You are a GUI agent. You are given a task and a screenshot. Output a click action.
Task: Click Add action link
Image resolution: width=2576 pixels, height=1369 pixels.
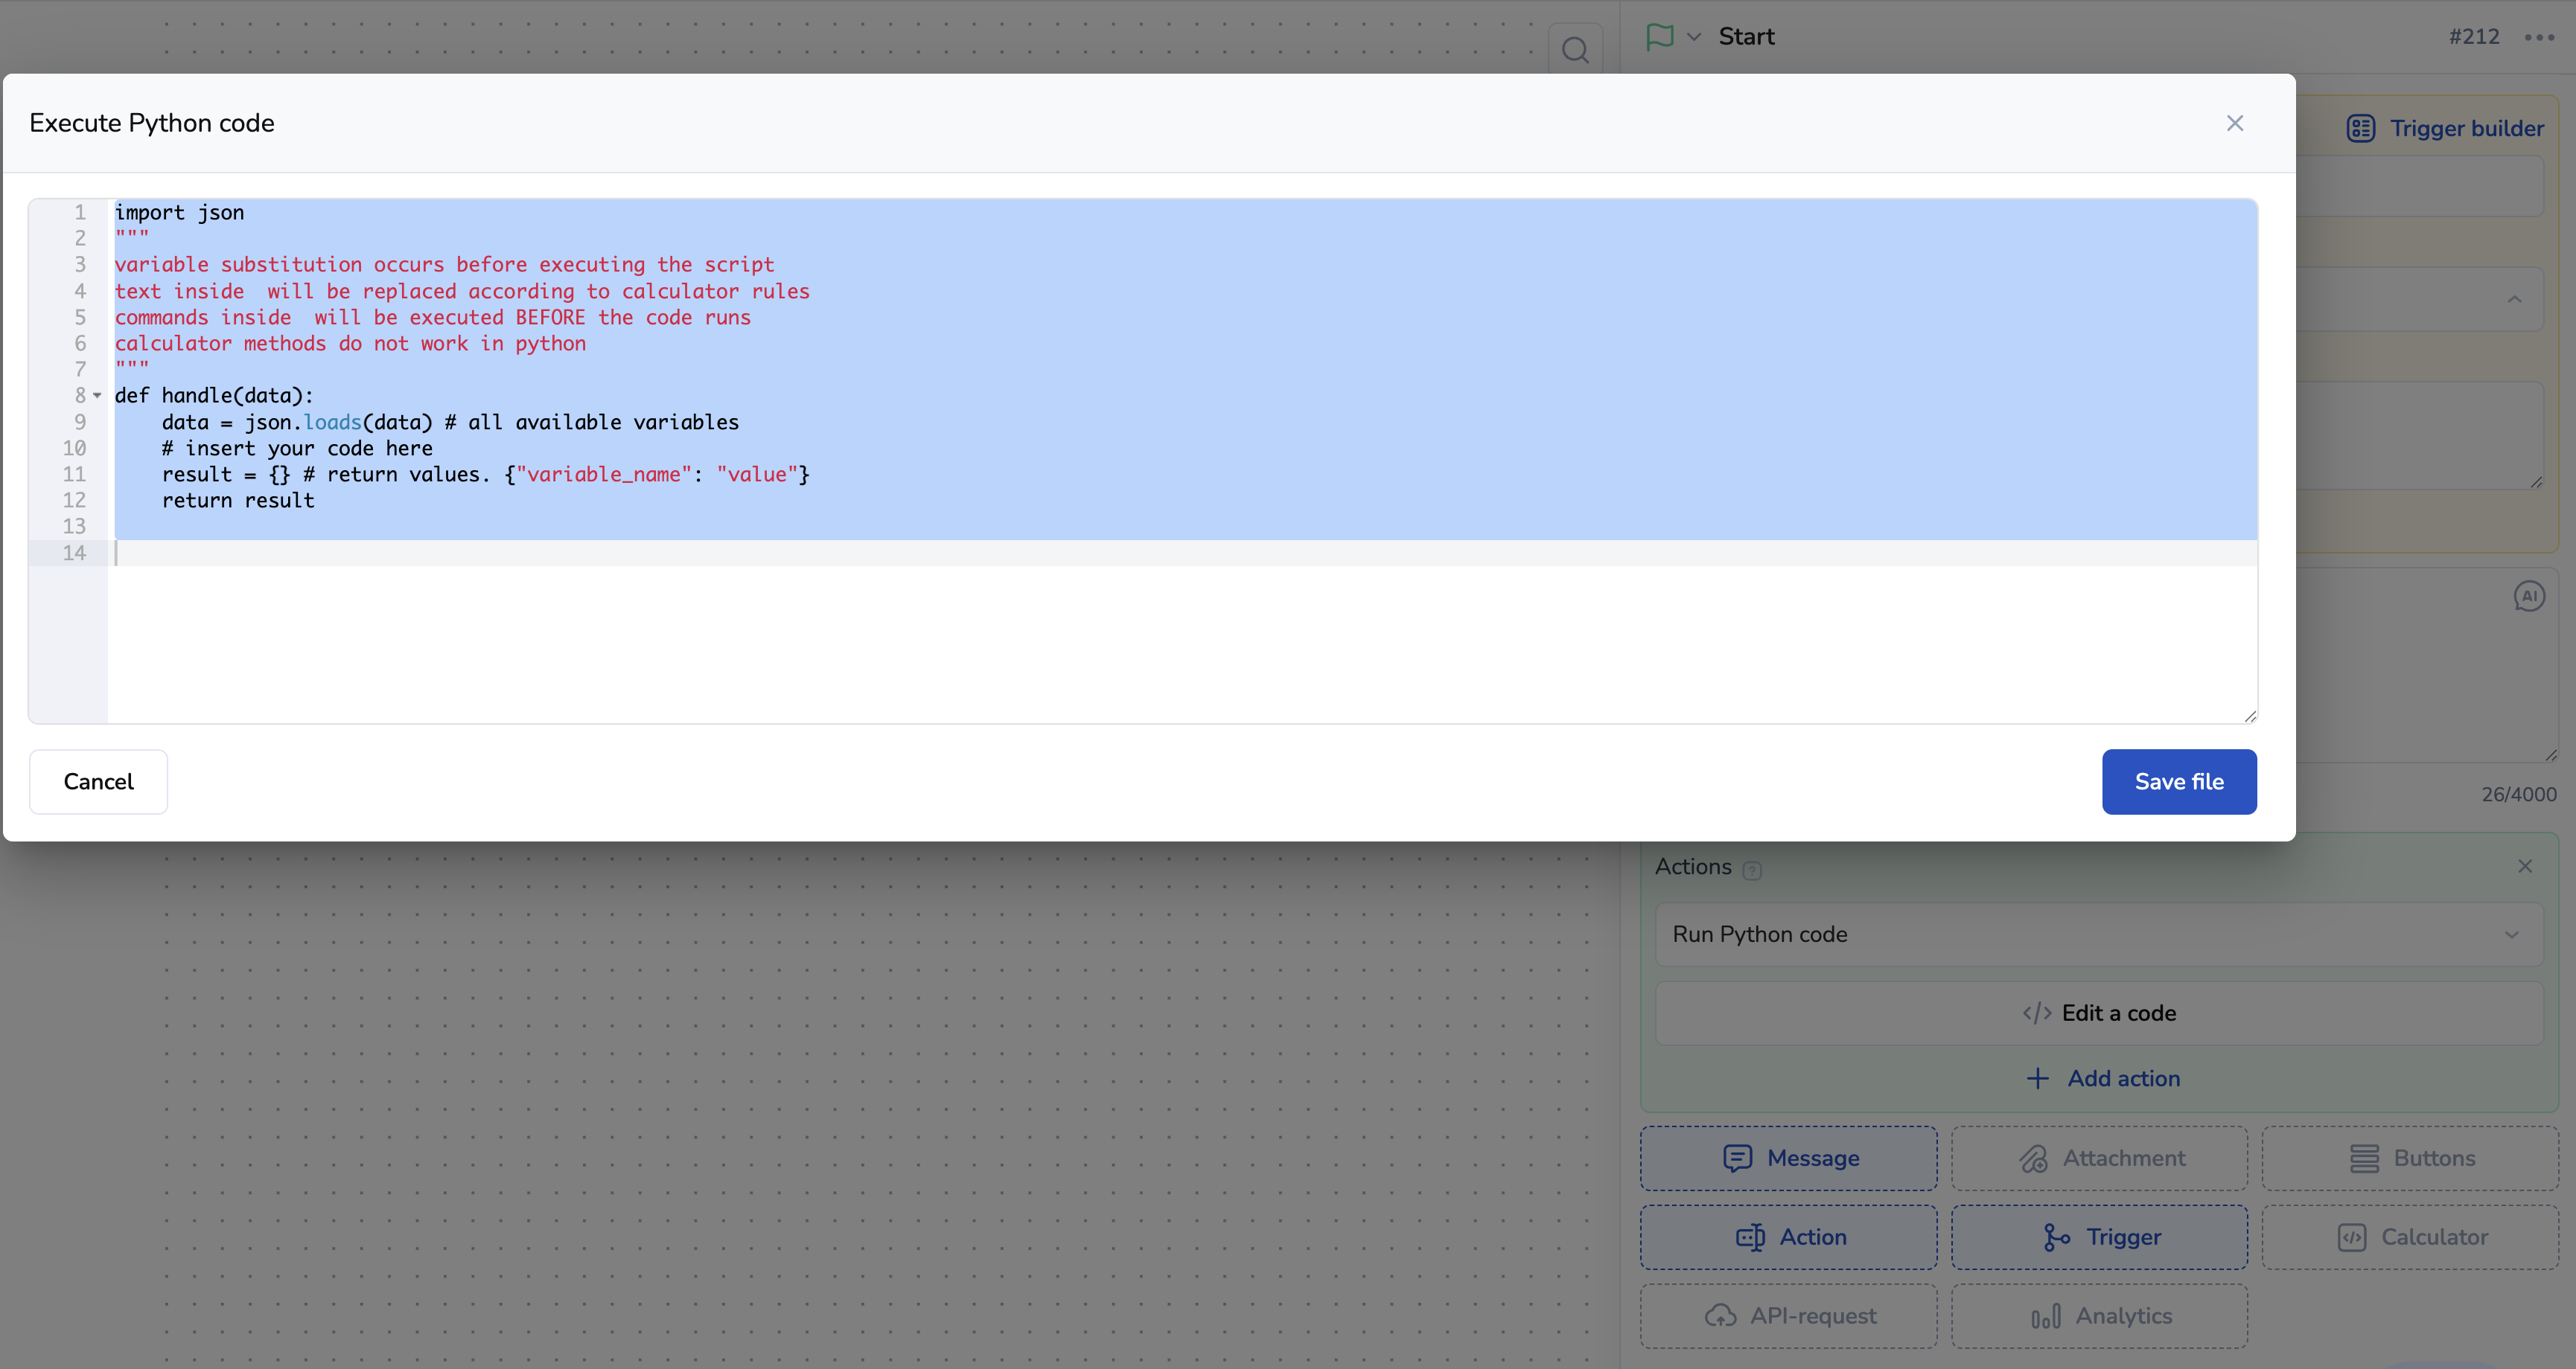click(x=2100, y=1078)
